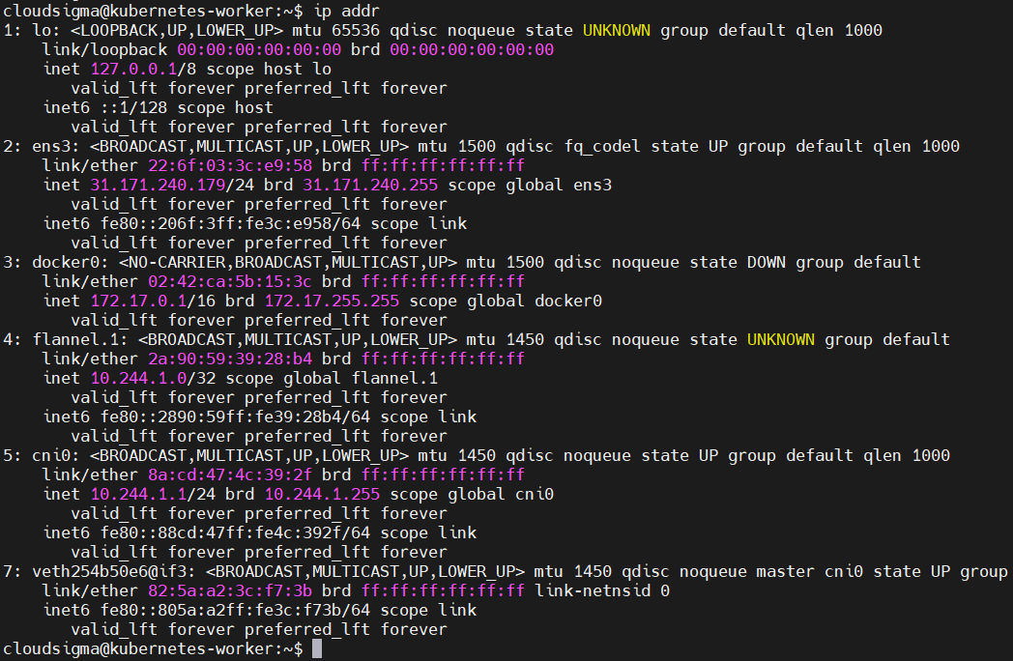Click the 'state DOWN' text for docker0
Image resolution: width=1013 pixels, height=661 pixels.
(738, 262)
